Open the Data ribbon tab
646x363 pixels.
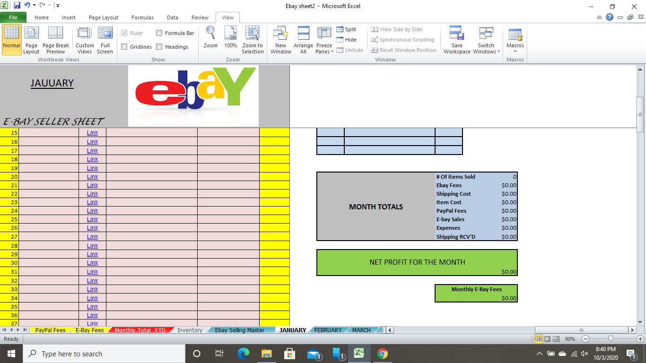tap(173, 17)
